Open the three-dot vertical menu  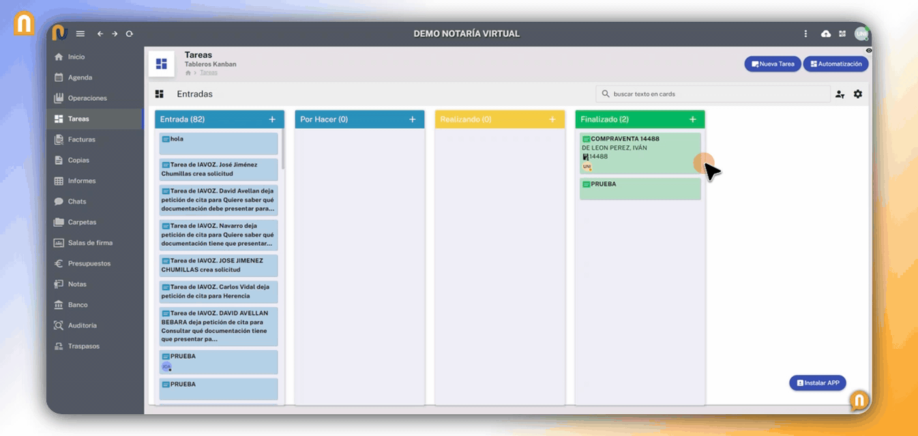click(x=805, y=33)
